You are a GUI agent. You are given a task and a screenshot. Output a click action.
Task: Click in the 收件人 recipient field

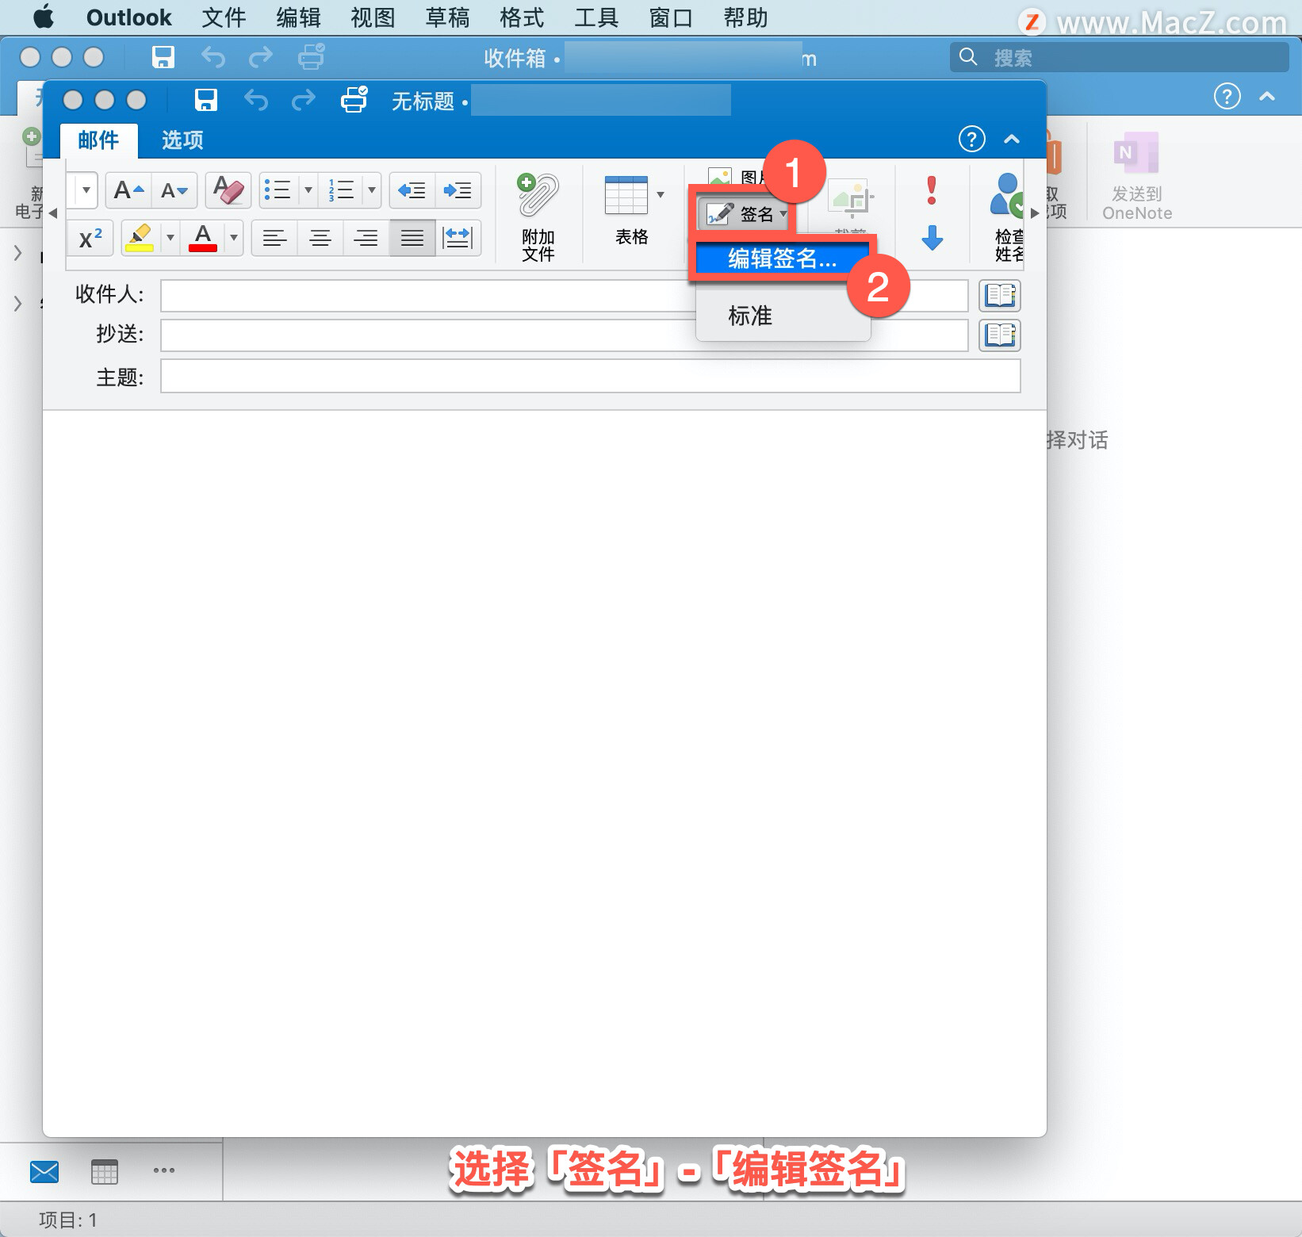click(x=564, y=296)
